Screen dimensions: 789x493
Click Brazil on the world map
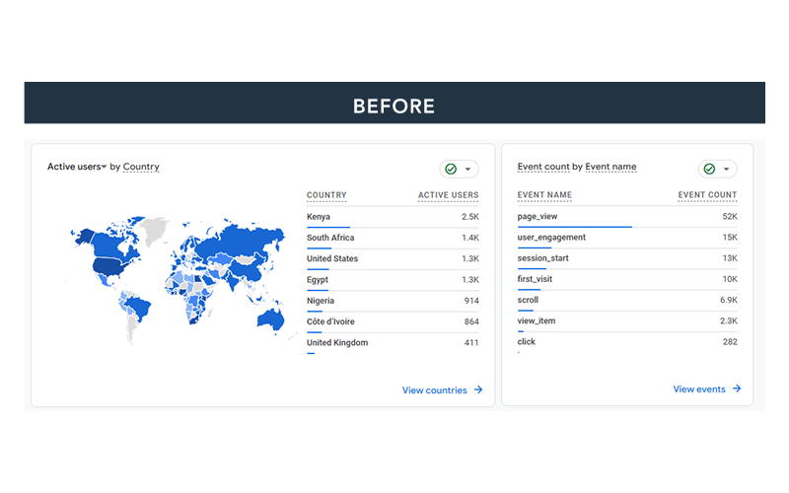(137, 308)
